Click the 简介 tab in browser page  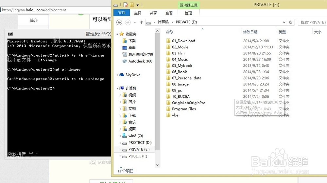coord(33,21)
